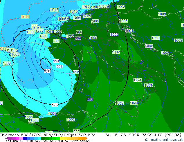The height and width of the screenshot is (142, 184).
Task: Click the 510 value in the legend
Action: tap(30, 141)
